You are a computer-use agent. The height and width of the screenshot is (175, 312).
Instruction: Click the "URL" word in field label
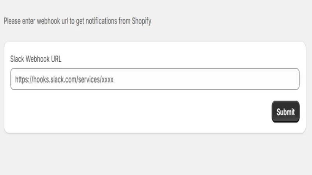coord(56,59)
